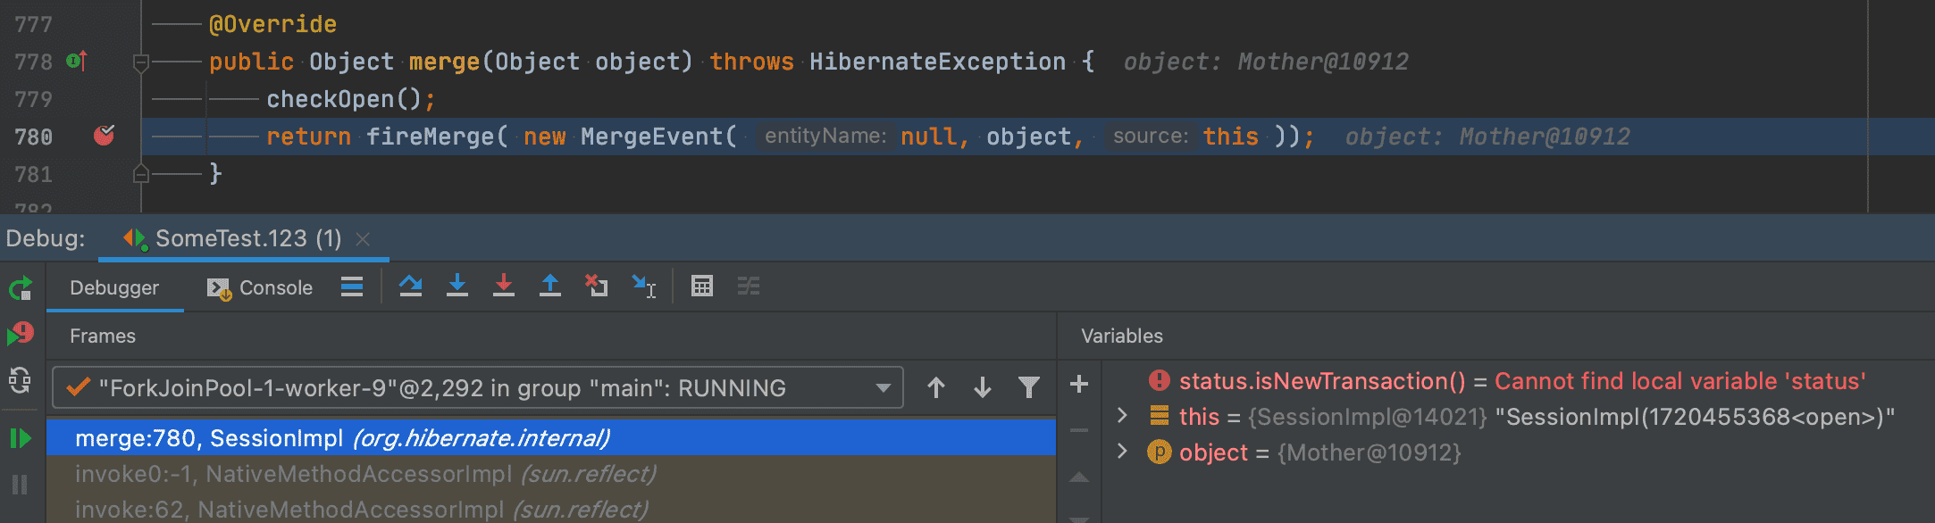Resume program execution
The width and height of the screenshot is (1935, 523).
click(x=20, y=438)
